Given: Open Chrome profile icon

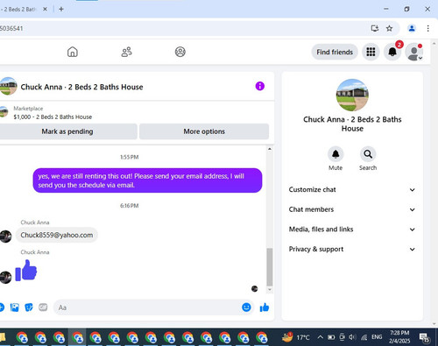Looking at the screenshot, I should (412, 28).
